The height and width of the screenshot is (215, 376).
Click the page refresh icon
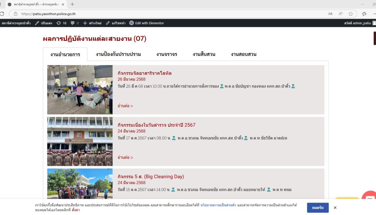coord(2,14)
